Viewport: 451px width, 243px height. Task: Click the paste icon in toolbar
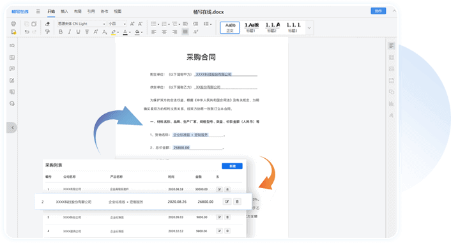click(x=34, y=24)
